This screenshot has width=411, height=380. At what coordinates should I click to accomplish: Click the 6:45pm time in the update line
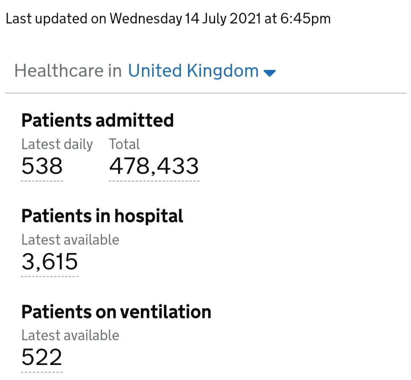[305, 19]
